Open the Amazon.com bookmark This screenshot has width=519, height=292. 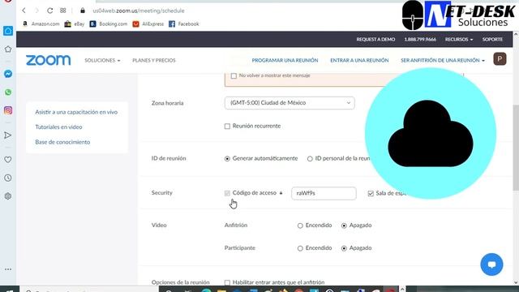(41, 24)
